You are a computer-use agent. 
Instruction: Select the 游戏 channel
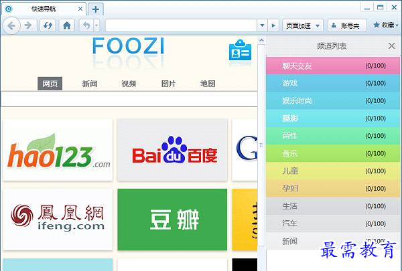pyautogui.click(x=333, y=83)
